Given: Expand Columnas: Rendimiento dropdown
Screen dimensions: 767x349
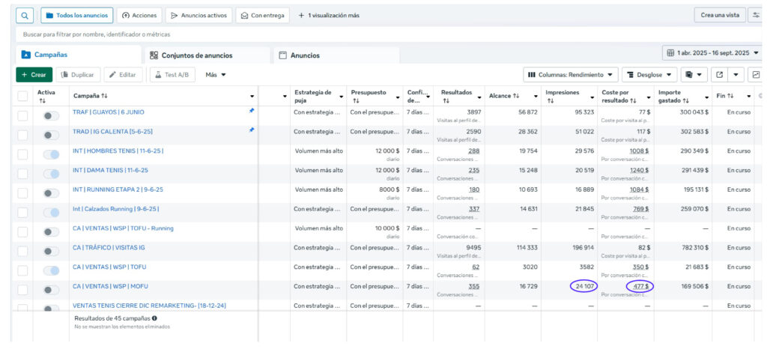Looking at the screenshot, I should click(x=570, y=75).
